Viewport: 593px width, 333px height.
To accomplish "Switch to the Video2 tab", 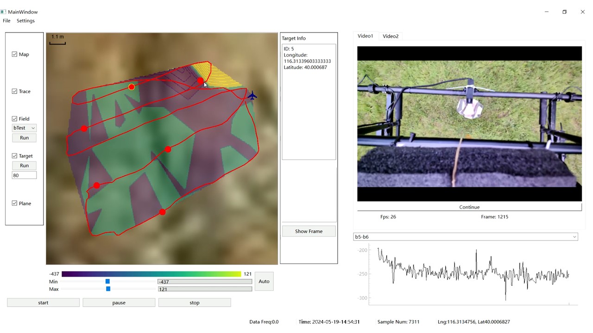I will pos(390,36).
